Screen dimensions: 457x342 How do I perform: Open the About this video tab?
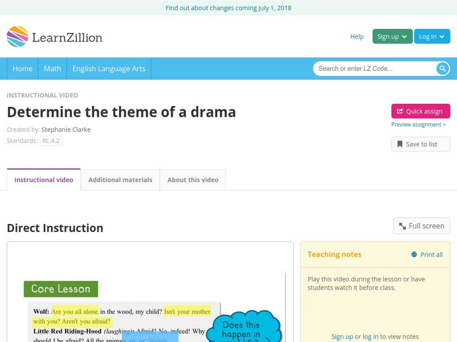[191, 179]
